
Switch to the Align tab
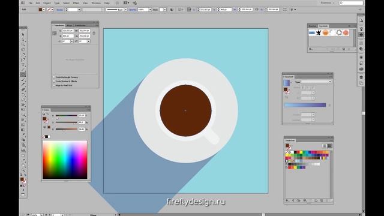click(70, 25)
